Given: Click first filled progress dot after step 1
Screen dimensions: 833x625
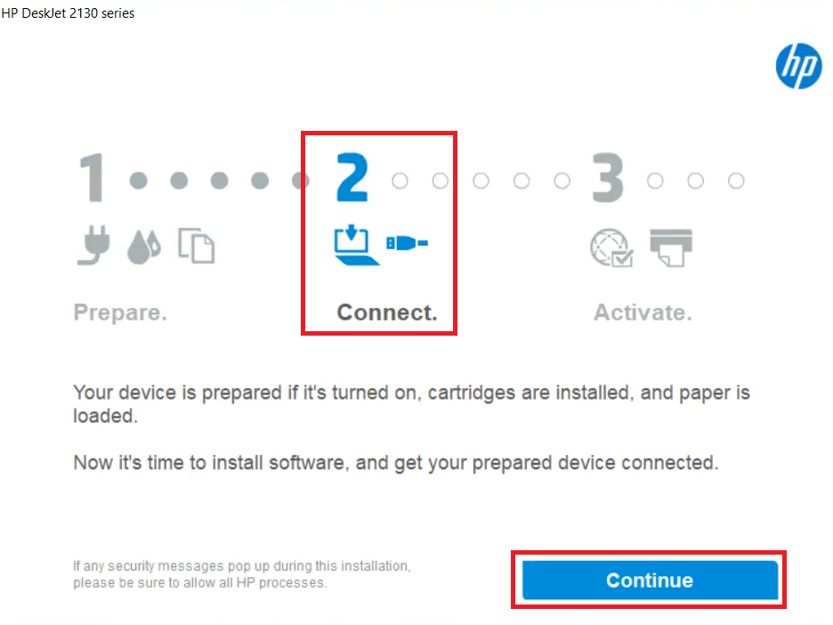Looking at the screenshot, I should coord(139,181).
